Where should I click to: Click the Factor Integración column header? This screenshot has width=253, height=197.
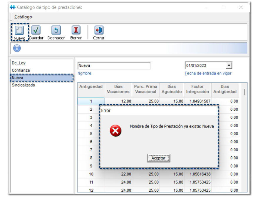(x=197, y=89)
